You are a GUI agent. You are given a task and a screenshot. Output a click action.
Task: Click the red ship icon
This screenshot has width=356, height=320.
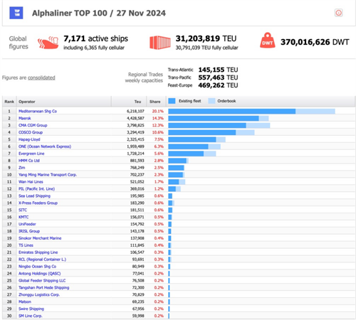point(48,43)
